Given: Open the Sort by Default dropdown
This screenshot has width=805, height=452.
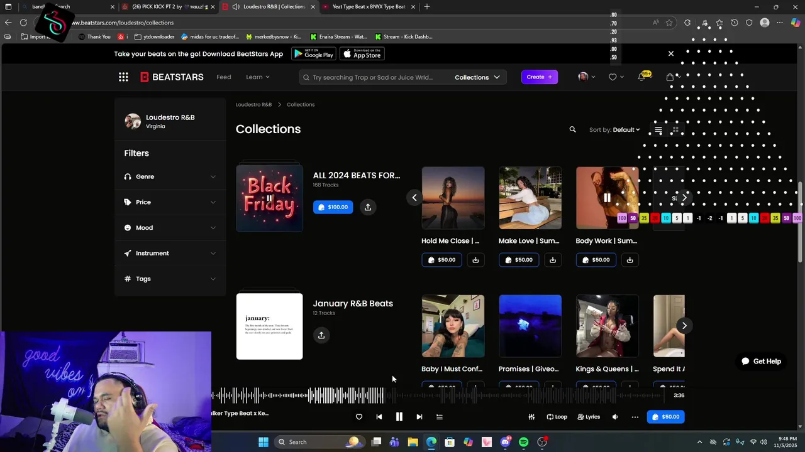Looking at the screenshot, I should point(614,130).
